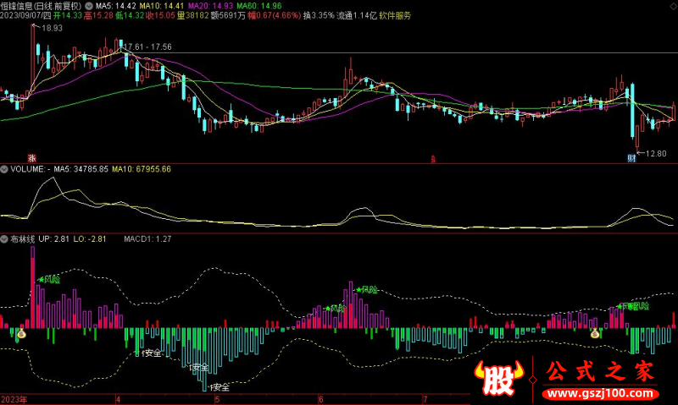Click the turnover amount 额5691万

(x=228, y=15)
